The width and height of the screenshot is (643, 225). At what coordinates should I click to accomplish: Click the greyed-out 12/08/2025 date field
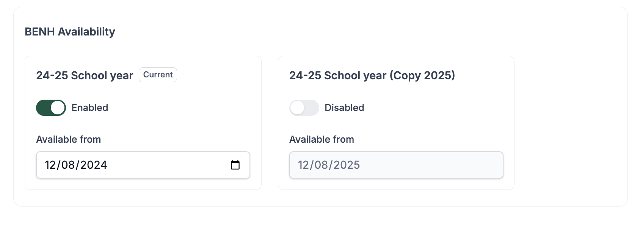396,165
